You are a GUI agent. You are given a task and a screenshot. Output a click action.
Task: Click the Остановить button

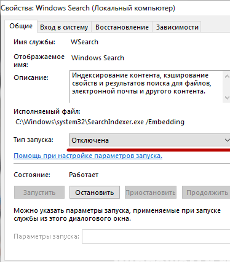95,193
